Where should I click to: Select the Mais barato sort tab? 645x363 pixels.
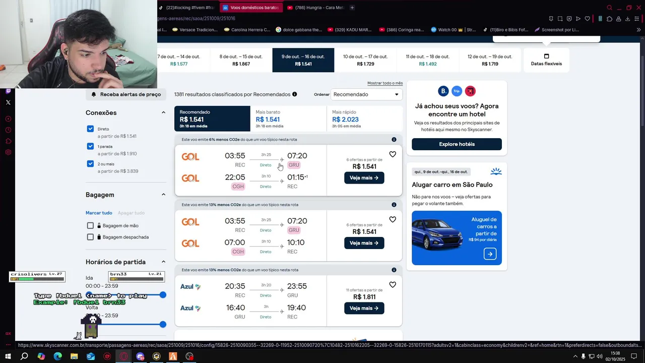(288, 118)
